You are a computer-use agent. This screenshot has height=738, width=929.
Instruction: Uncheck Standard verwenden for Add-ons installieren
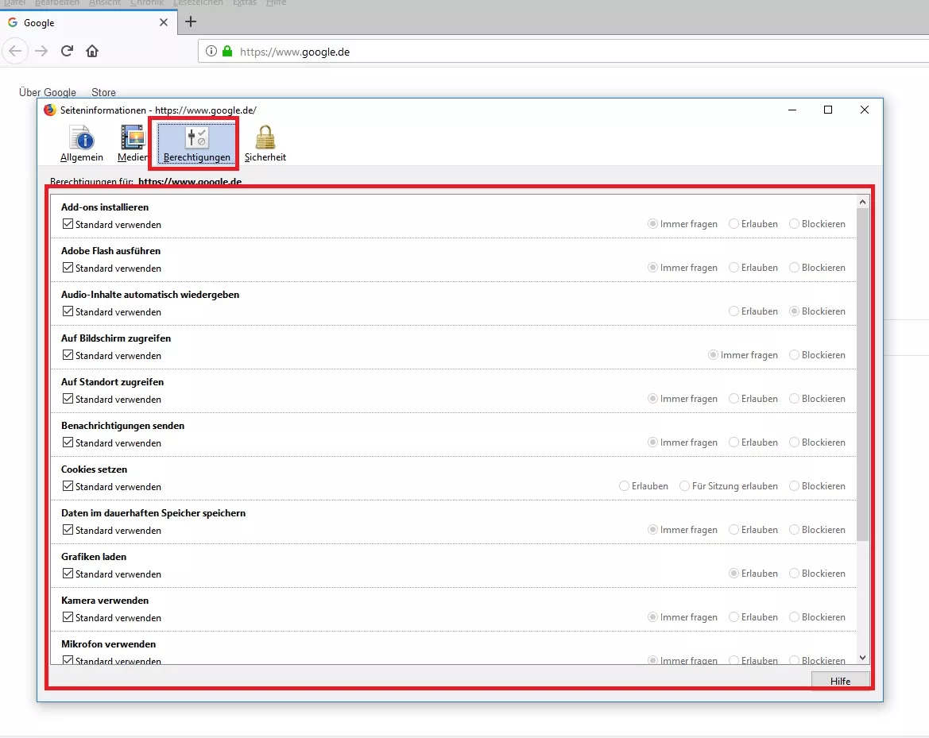(x=68, y=224)
